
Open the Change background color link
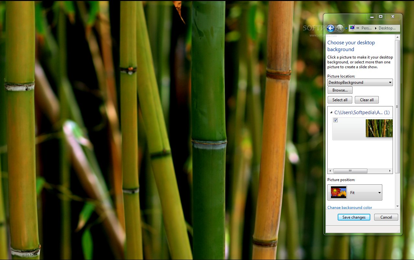coord(350,208)
